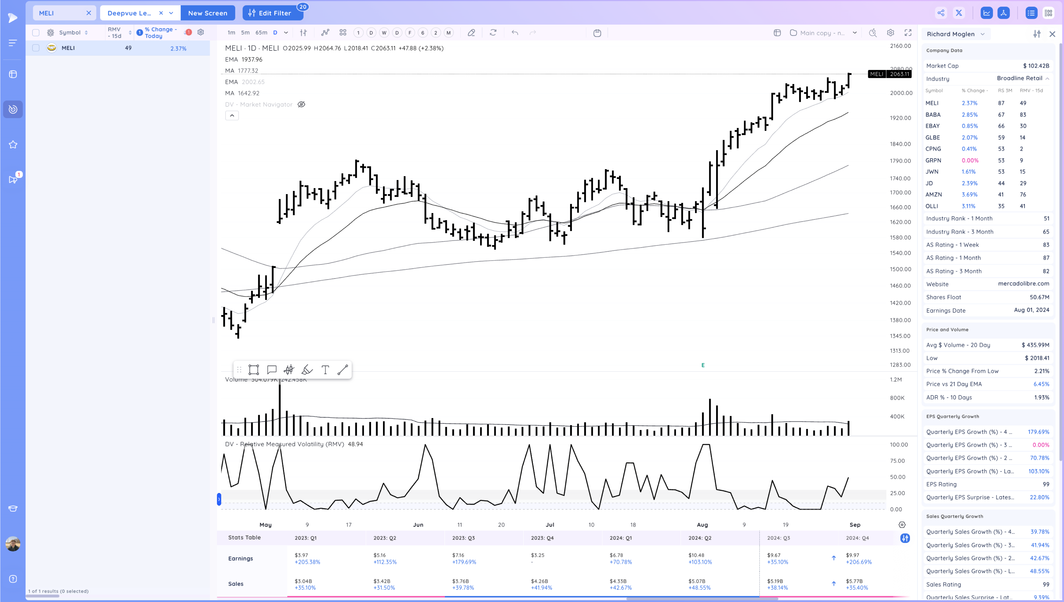
Task: Click the refresh chart icon
Action: pyautogui.click(x=493, y=33)
